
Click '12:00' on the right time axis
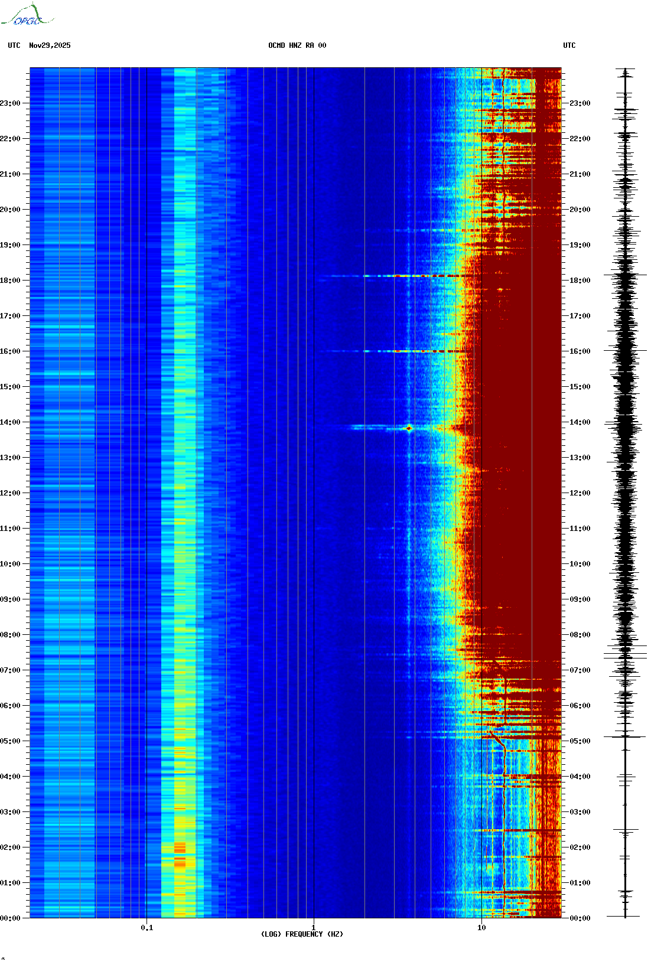[580, 493]
